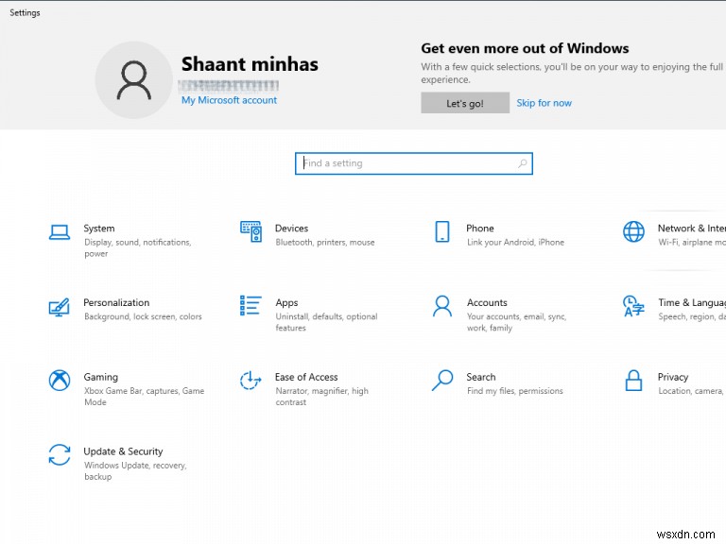Viewport: 726px width, 544px height.
Task: Click the user profile avatar picture
Action: point(134,80)
